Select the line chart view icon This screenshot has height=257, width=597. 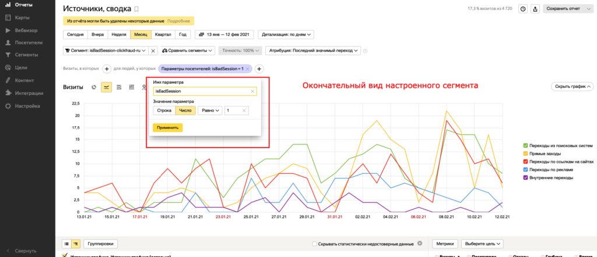(106, 87)
